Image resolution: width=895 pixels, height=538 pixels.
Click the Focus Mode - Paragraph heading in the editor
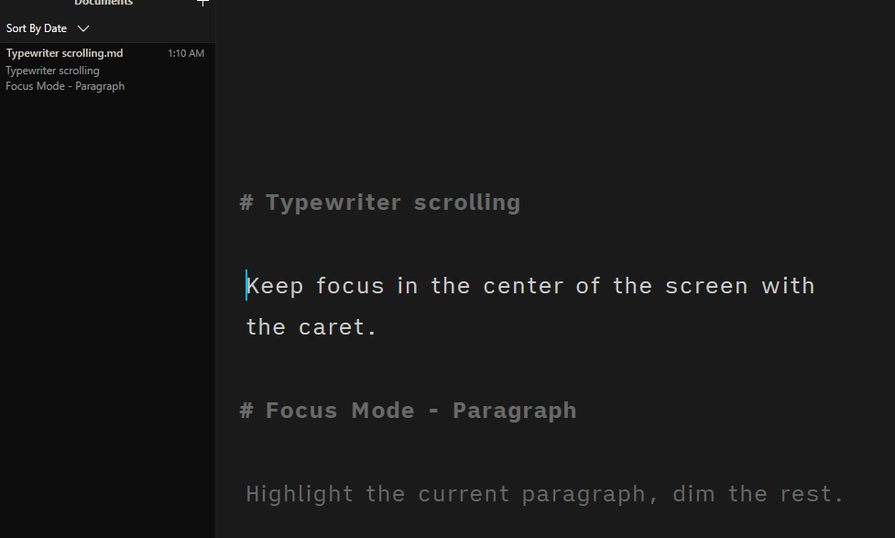point(420,410)
